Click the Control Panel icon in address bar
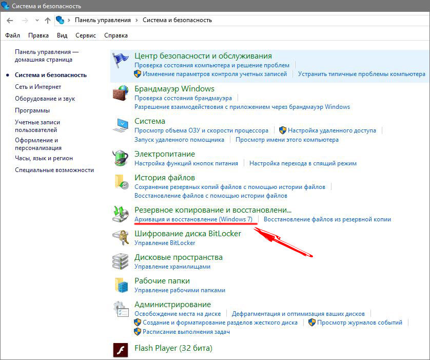Viewport: 430px width, 360px height. pyautogui.click(x=60, y=20)
